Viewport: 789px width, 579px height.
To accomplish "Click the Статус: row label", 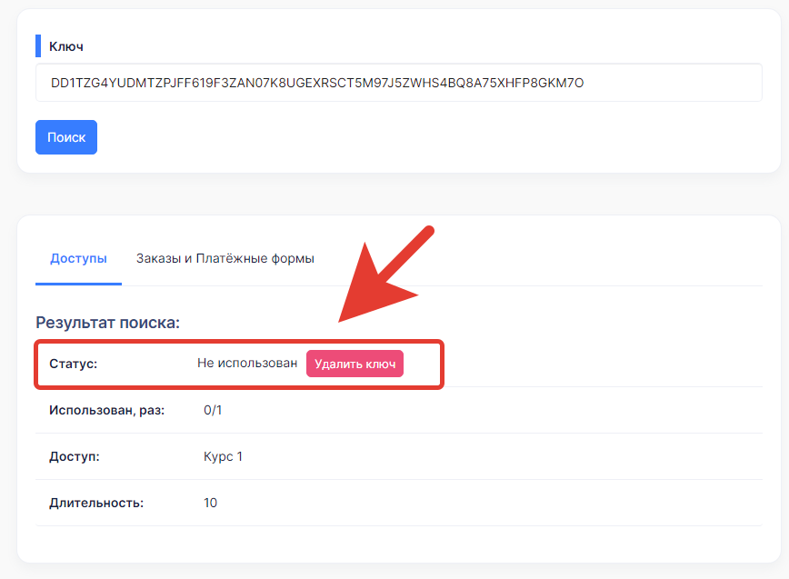I will click(73, 364).
